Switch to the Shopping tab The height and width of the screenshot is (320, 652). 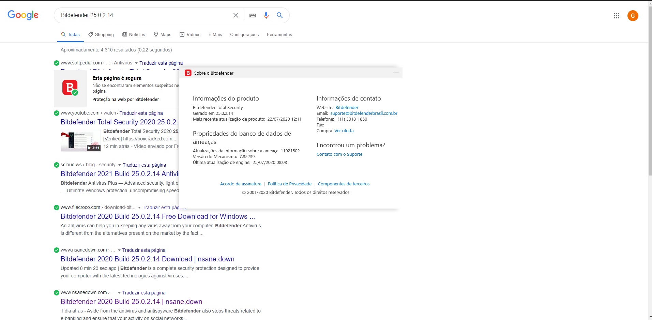click(x=101, y=34)
